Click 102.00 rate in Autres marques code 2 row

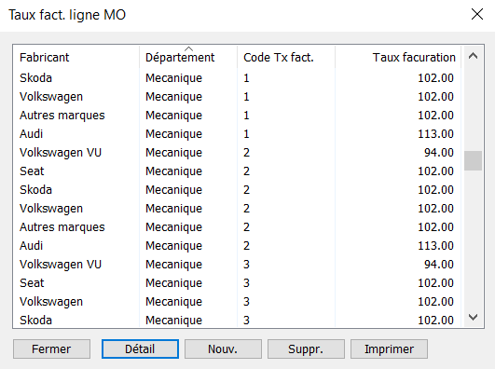point(435,227)
